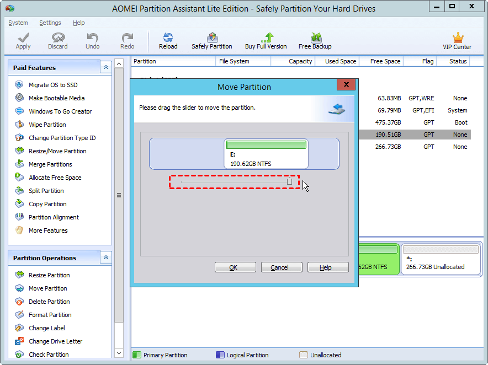Collapse the Partition Operations panel
Viewport: 488px width, 365px height.
click(x=106, y=257)
